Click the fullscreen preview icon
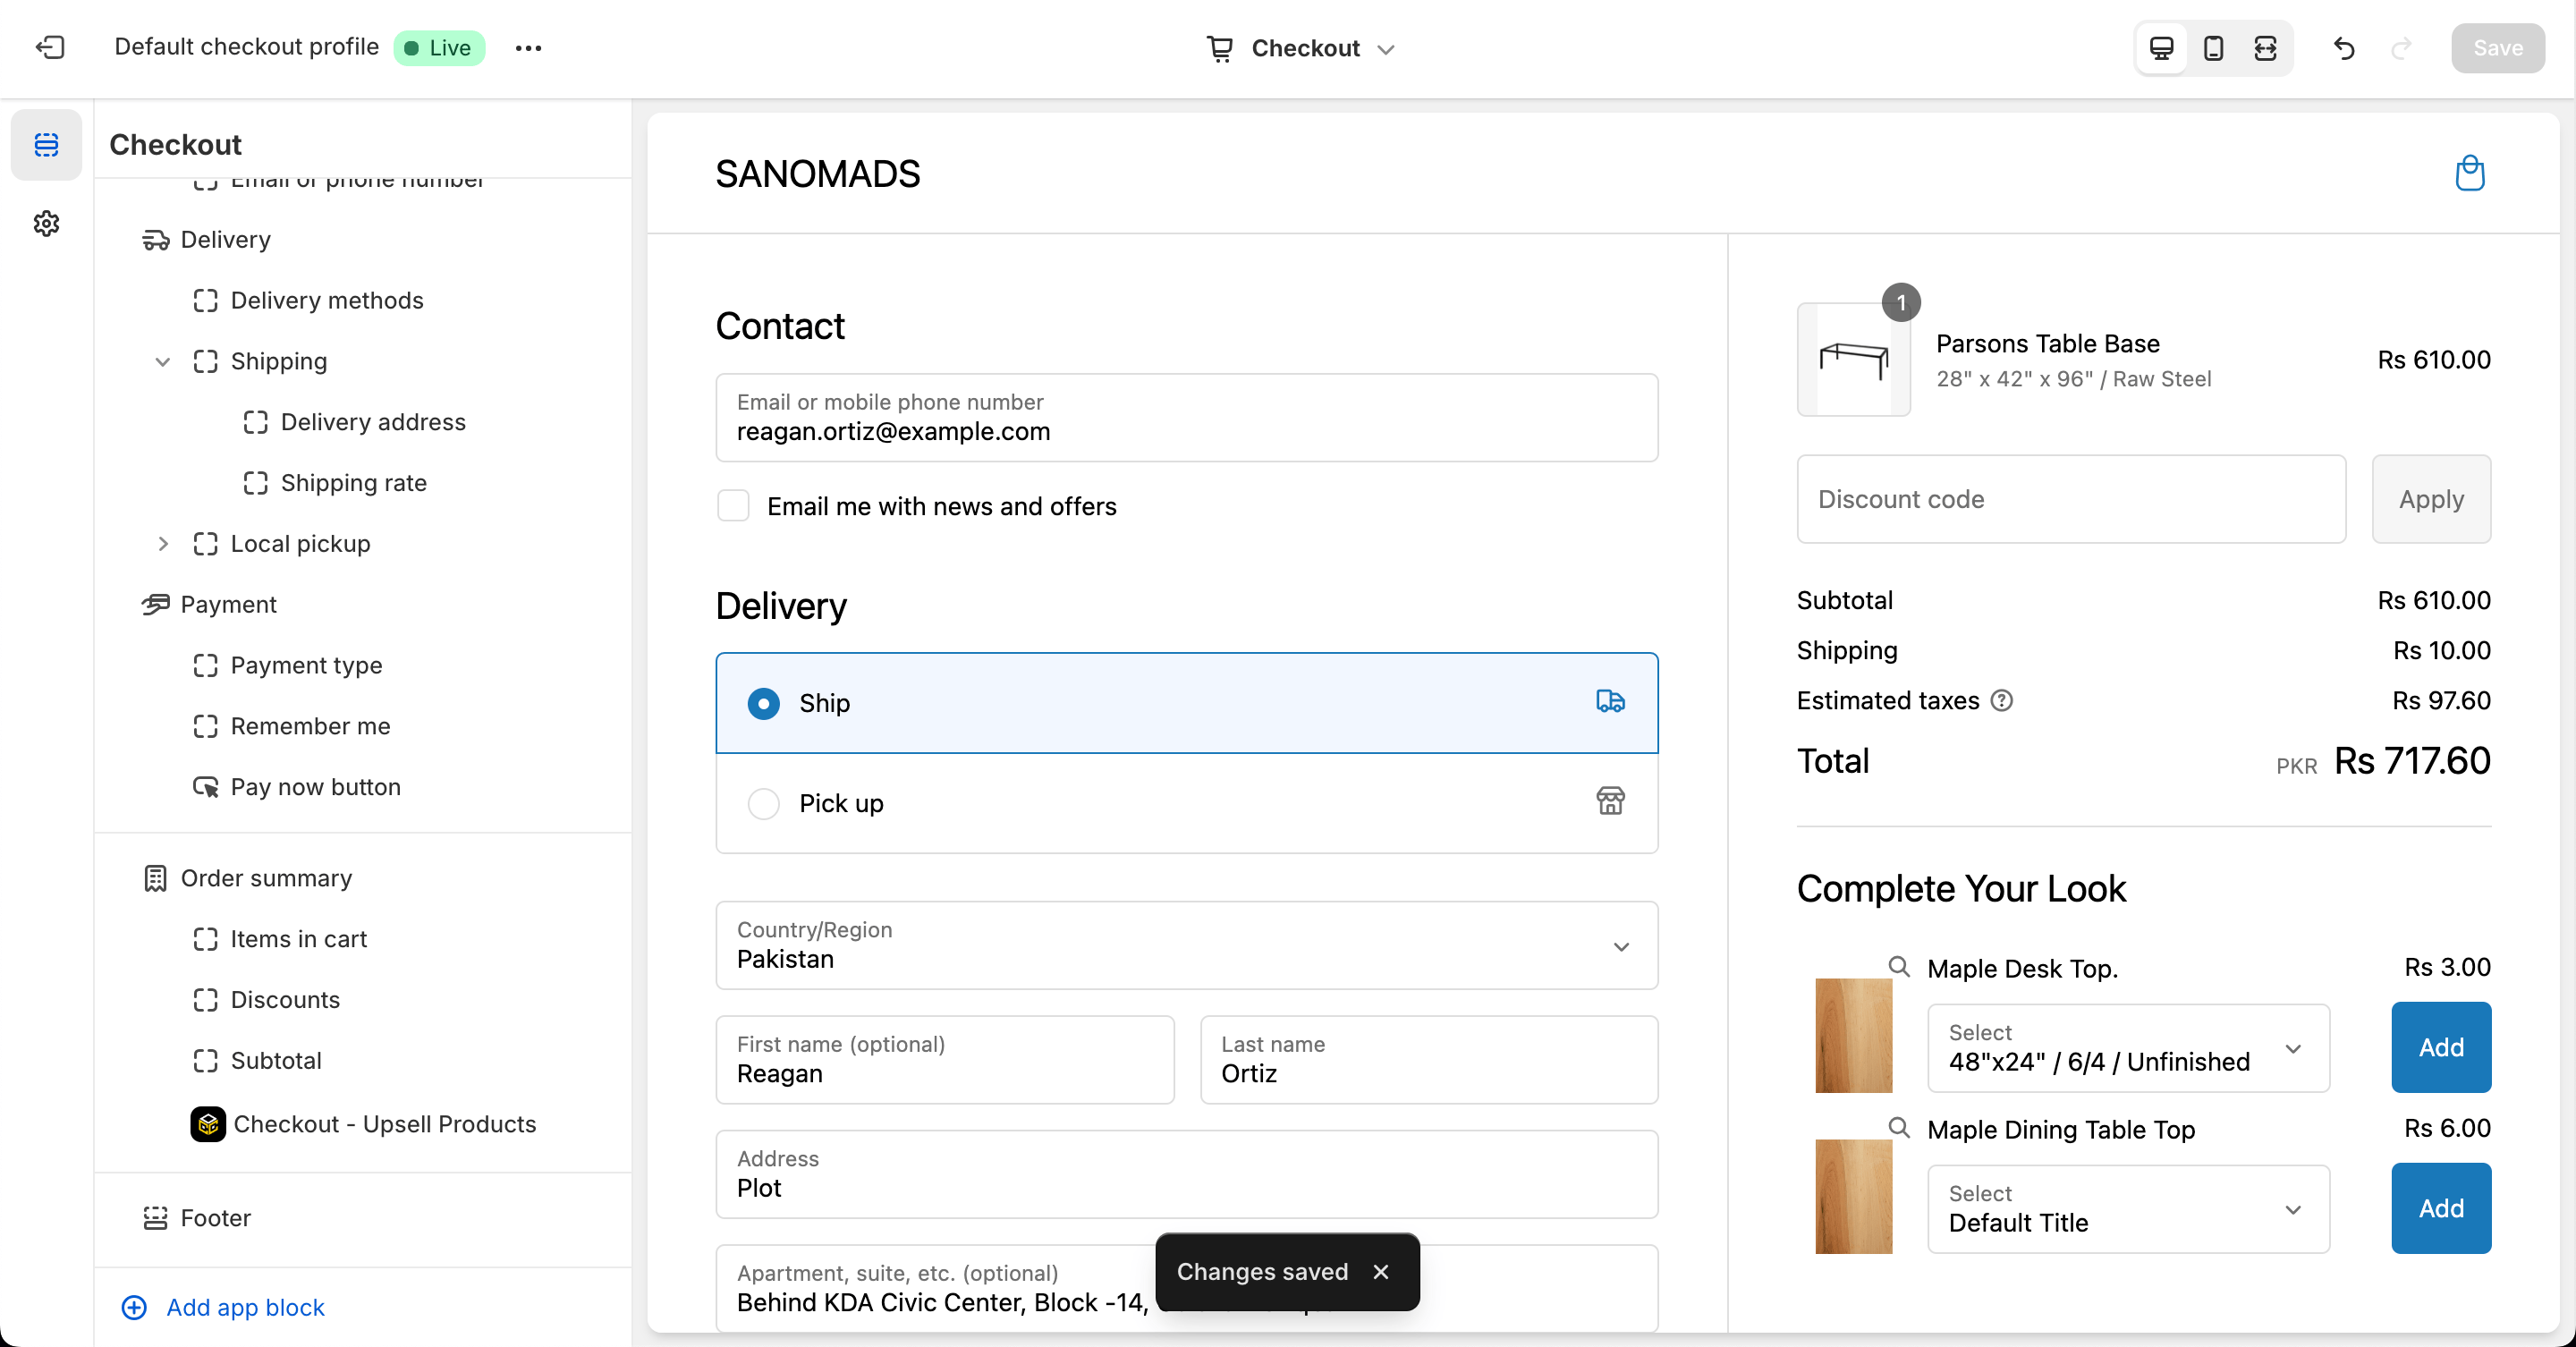The width and height of the screenshot is (2576, 1347). pyautogui.click(x=2265, y=48)
